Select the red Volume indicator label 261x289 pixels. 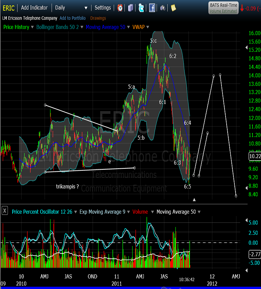(140, 212)
